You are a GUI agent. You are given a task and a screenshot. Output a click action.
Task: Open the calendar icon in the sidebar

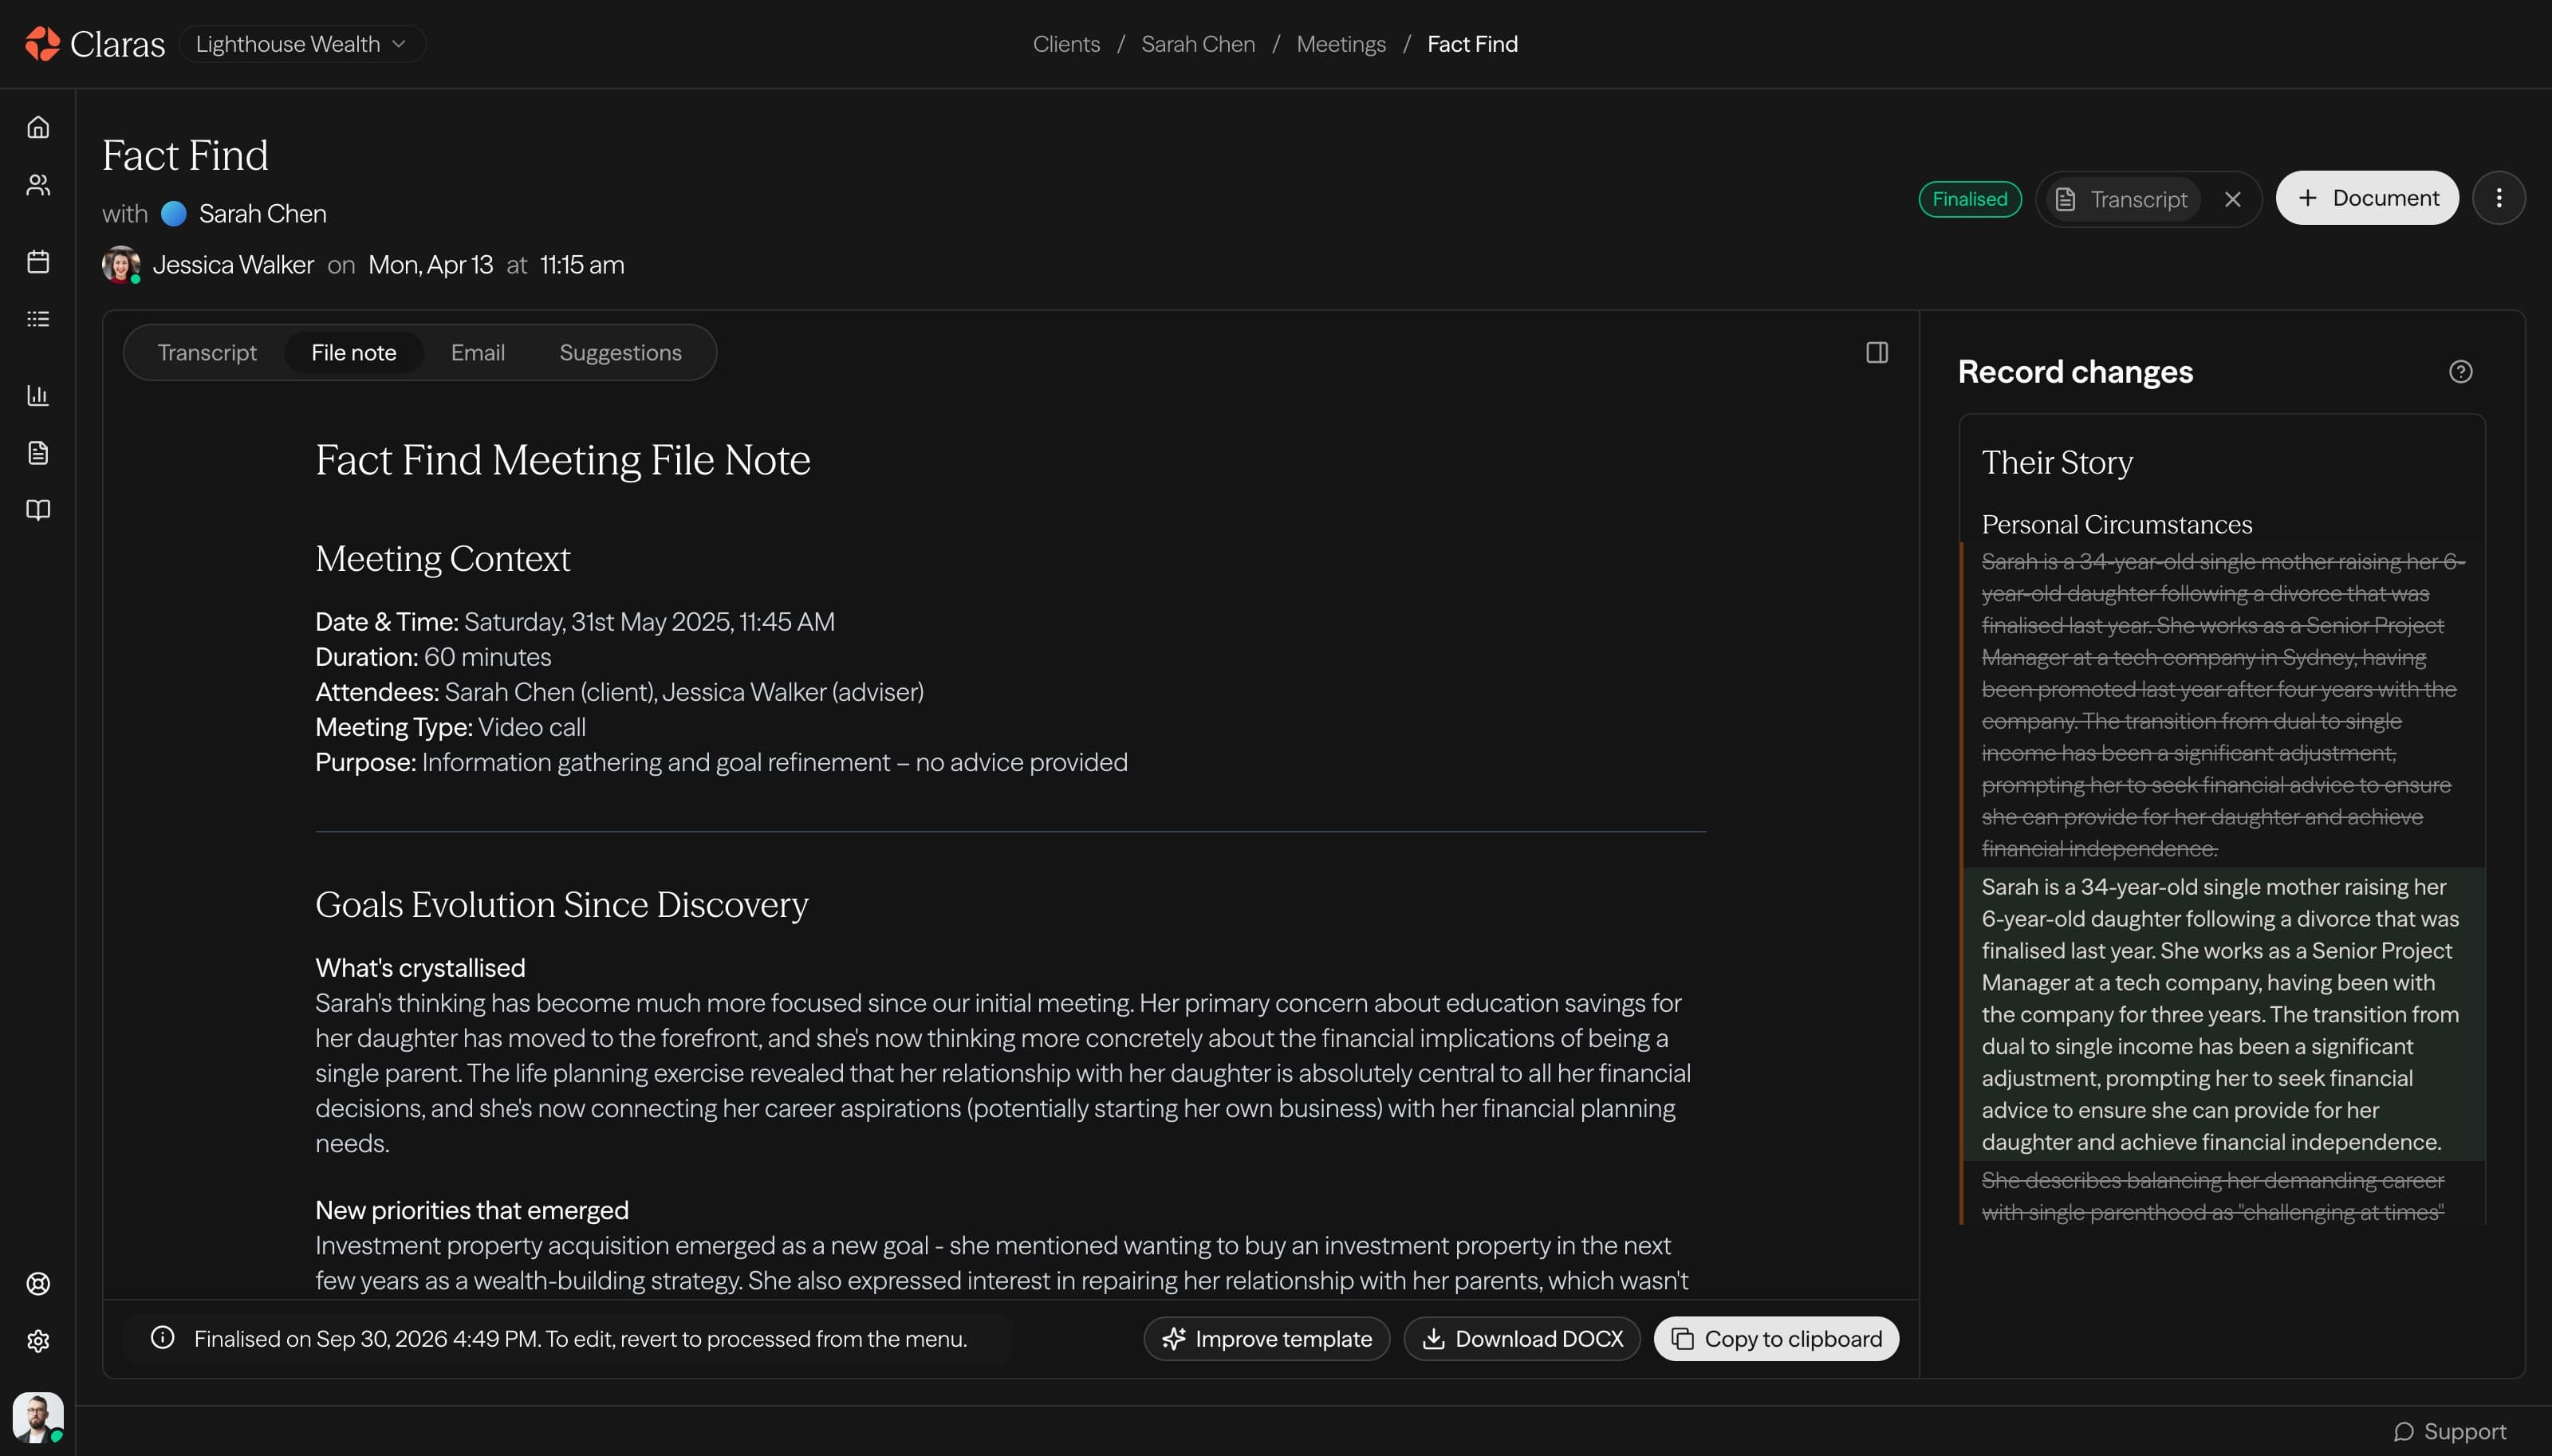click(x=38, y=261)
